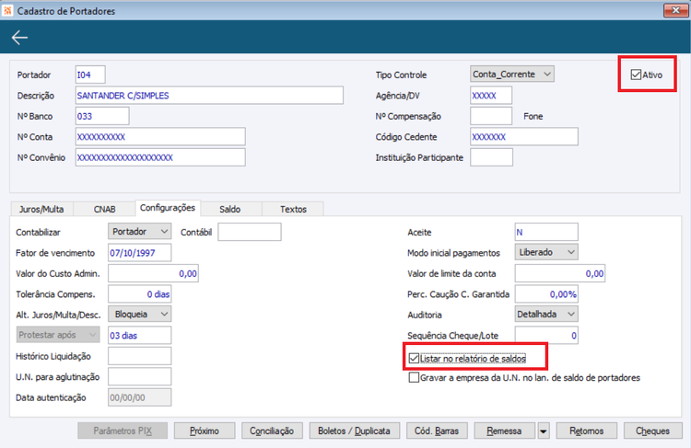Click the Conciliação button
This screenshot has width=691, height=448.
(272, 431)
